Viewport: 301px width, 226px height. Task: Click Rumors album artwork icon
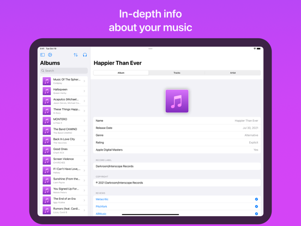click(47, 210)
